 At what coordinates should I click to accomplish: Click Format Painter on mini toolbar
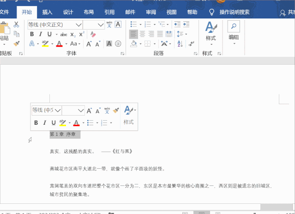(x=116, y=110)
